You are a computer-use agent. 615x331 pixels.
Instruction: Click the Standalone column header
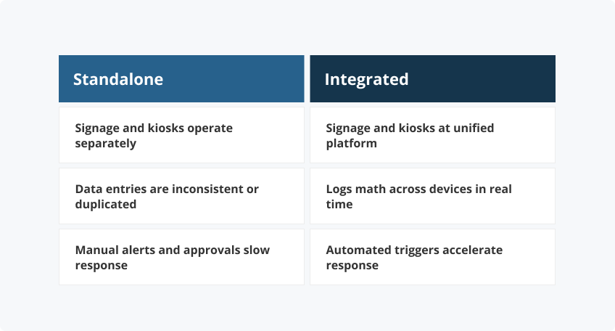181,78
